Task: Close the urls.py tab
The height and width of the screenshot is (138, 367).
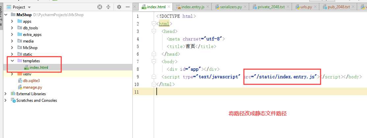Action: click(x=315, y=7)
